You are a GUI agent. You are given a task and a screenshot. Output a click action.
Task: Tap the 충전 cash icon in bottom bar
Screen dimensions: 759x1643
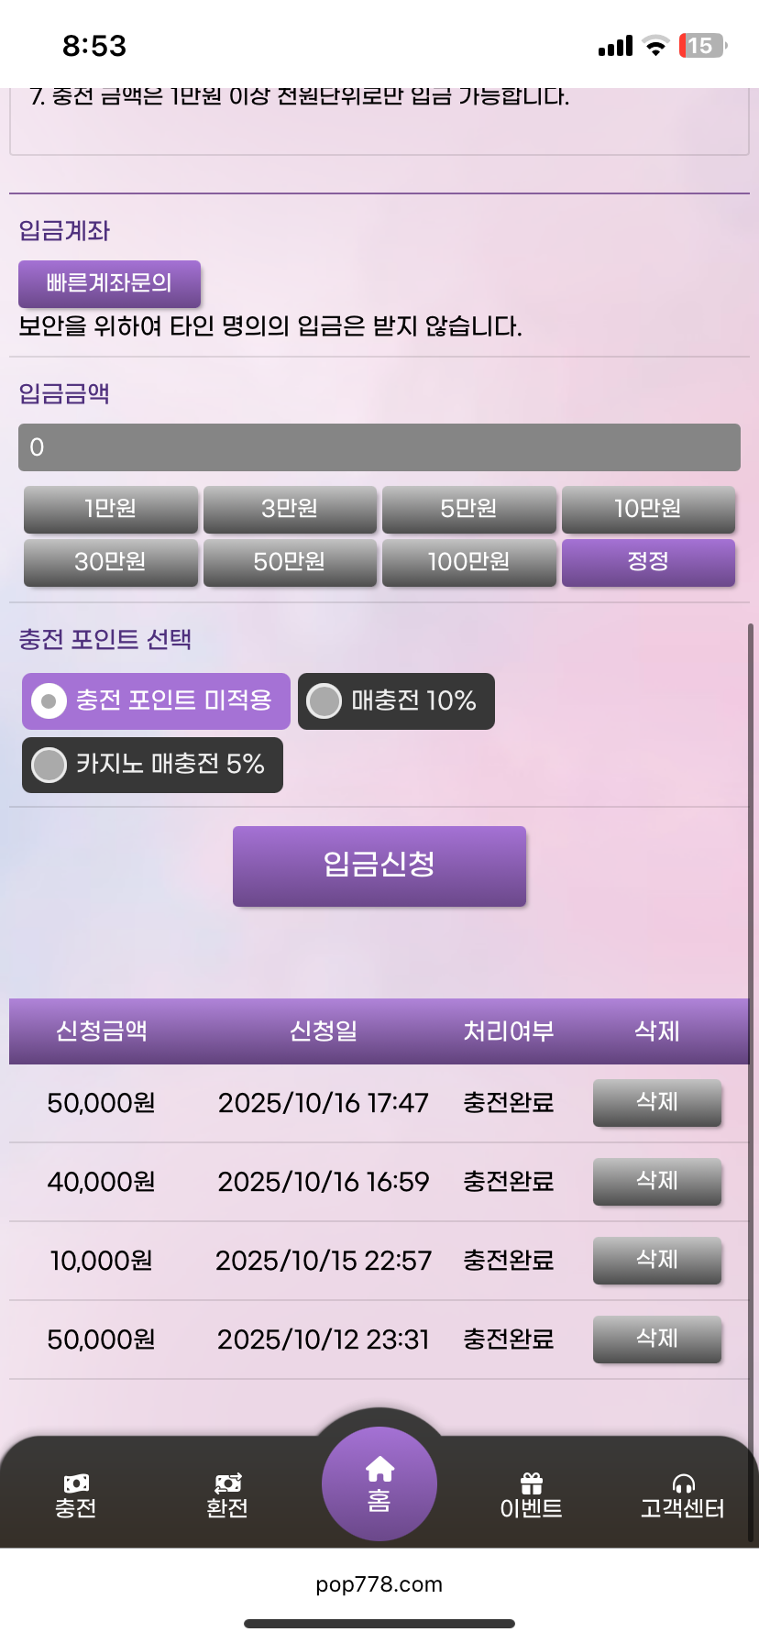[76, 1483]
